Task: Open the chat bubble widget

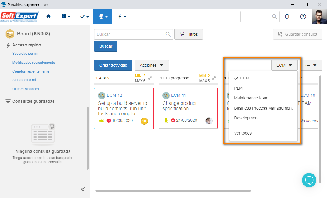Action: [x=309, y=180]
